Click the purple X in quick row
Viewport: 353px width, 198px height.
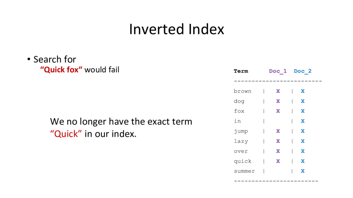click(278, 161)
